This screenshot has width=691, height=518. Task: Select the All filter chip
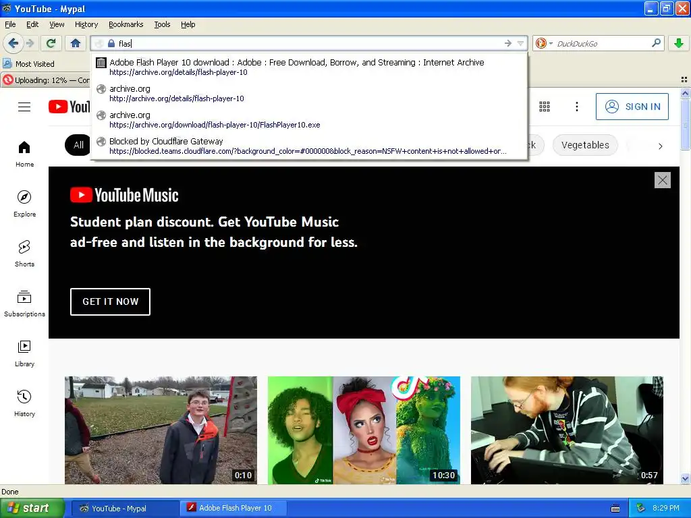78,145
